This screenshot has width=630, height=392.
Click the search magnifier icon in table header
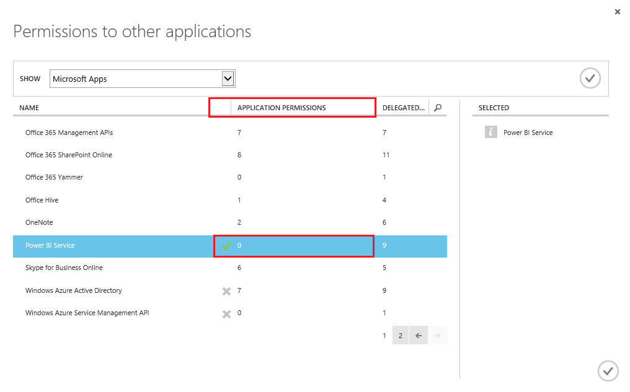pos(438,108)
